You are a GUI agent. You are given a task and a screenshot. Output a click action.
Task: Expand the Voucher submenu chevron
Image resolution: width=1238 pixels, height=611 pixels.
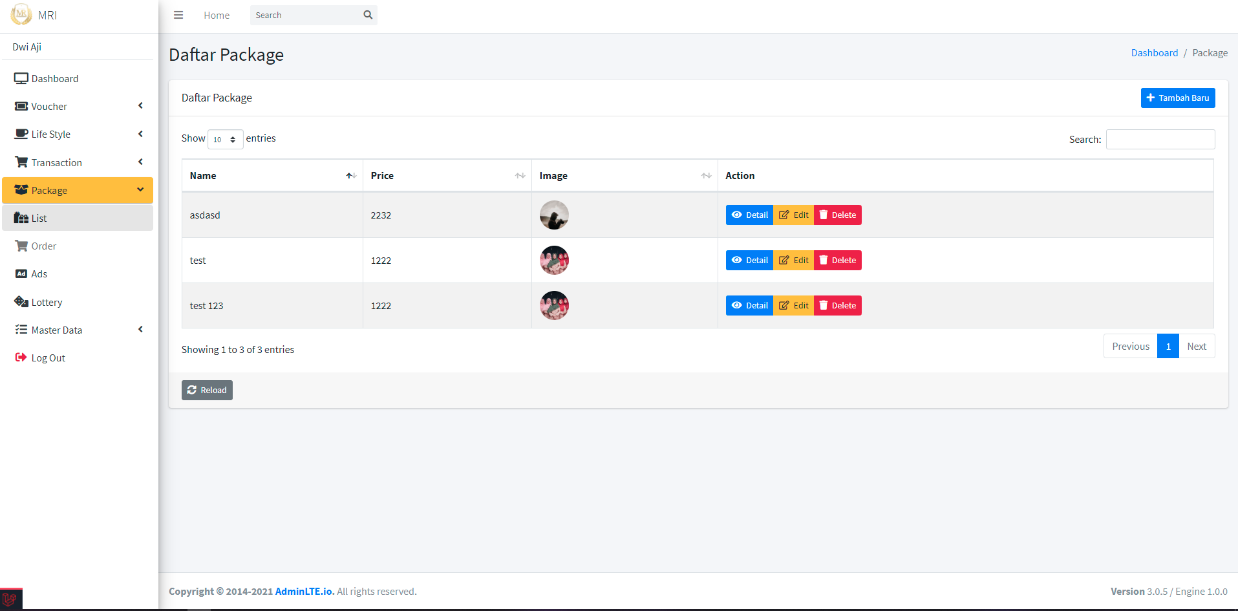140,106
